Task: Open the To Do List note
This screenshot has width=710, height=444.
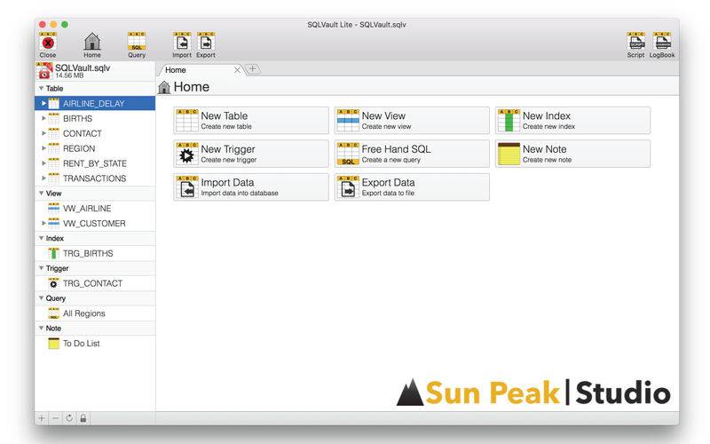Action: pyautogui.click(x=81, y=344)
